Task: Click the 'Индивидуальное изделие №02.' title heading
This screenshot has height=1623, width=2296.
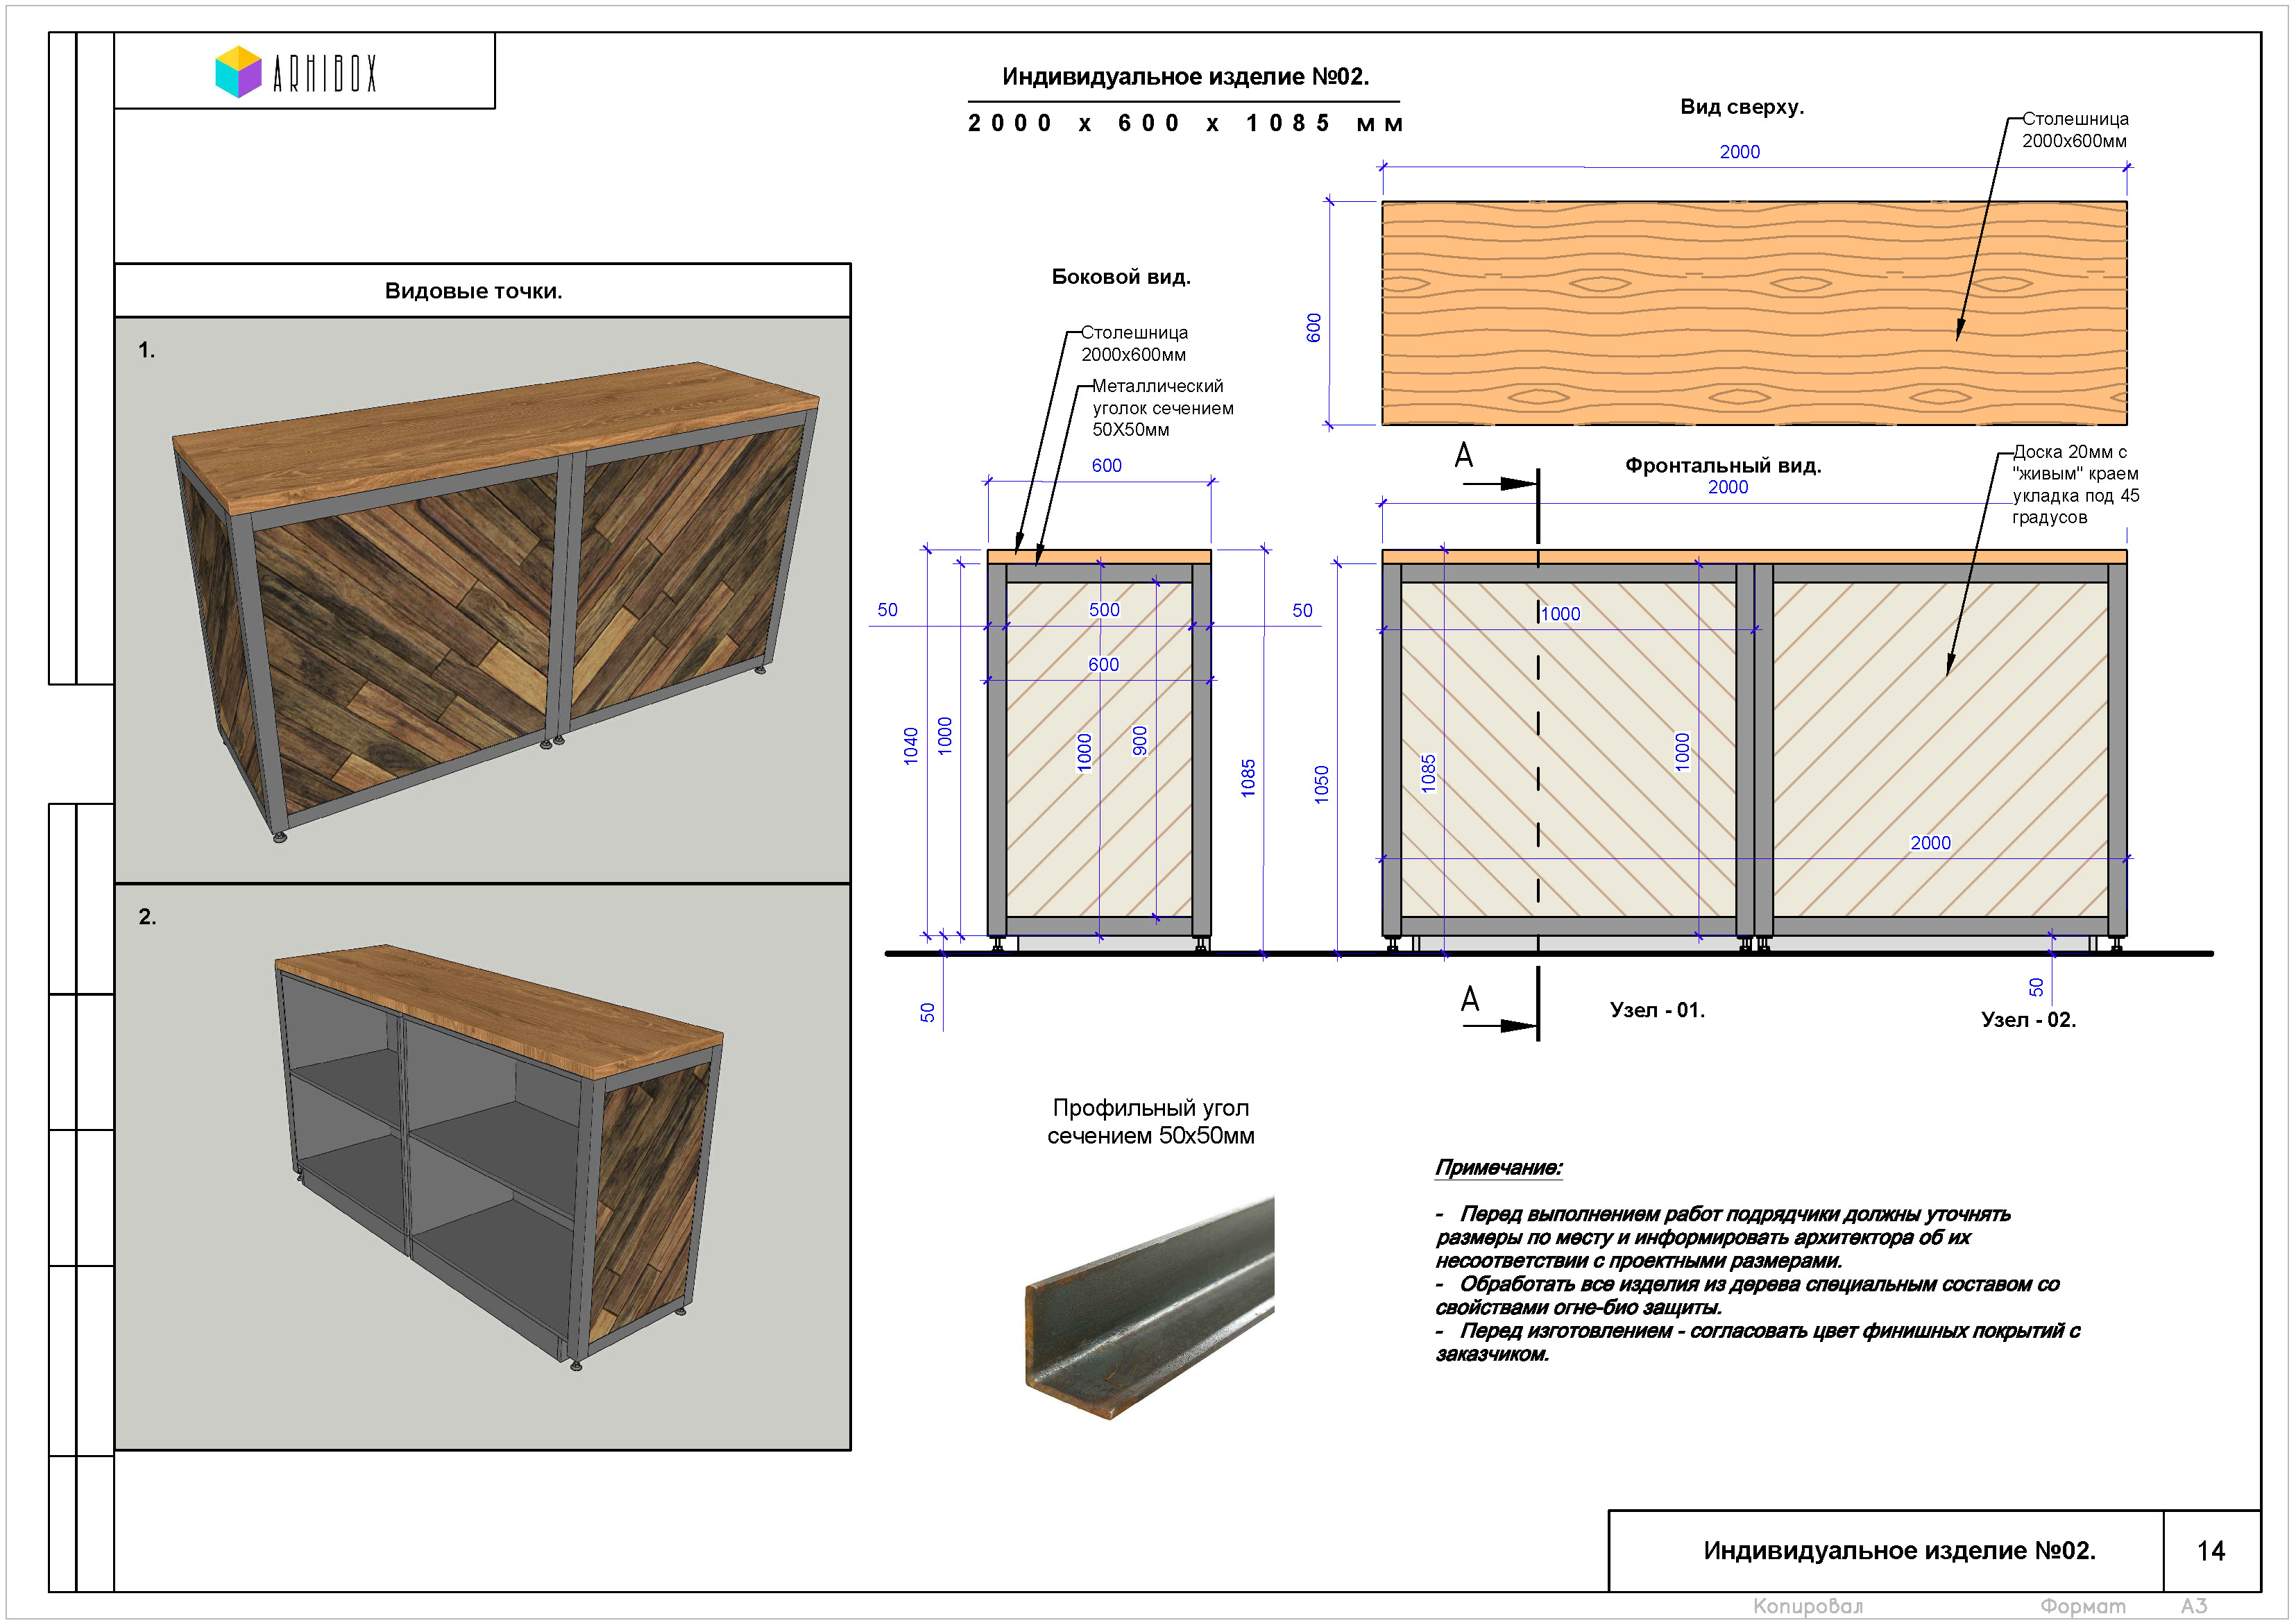Action: 1185,77
